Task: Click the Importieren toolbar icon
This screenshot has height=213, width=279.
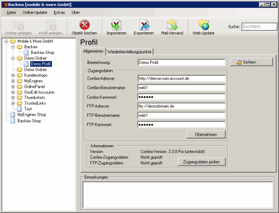Action: click(116, 25)
